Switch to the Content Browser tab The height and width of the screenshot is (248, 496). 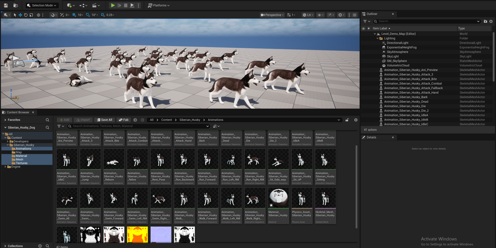[18, 112]
